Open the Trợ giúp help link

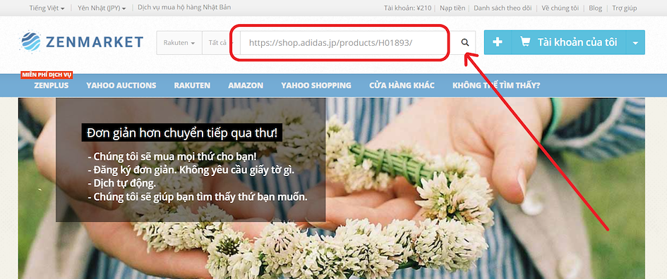coord(624,8)
